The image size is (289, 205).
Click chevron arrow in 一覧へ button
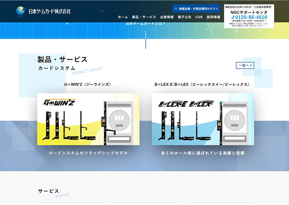(251, 65)
